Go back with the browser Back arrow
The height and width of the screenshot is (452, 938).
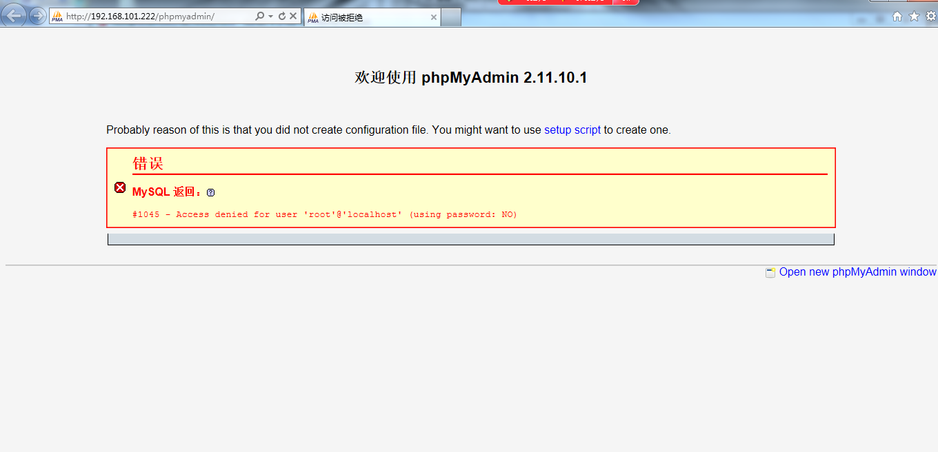point(14,15)
